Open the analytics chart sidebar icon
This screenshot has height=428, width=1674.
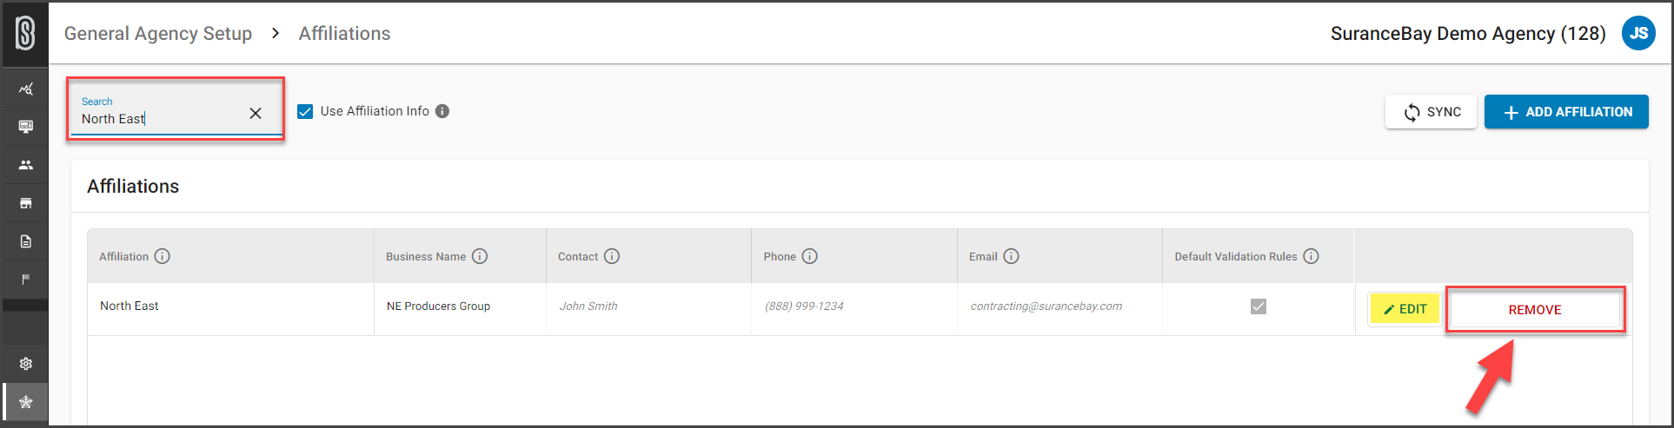[x=26, y=89]
